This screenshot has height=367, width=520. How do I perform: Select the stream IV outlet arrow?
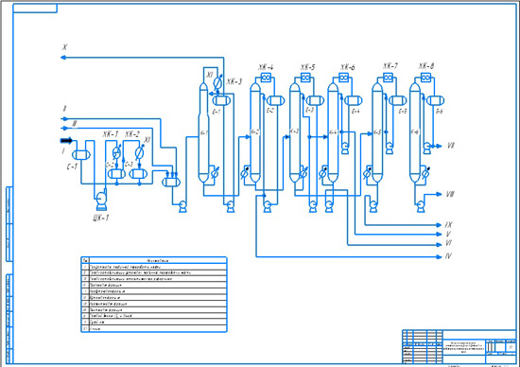(439, 256)
